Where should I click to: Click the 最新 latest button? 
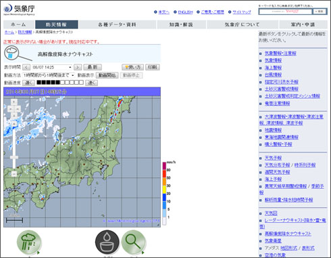pos(93,67)
